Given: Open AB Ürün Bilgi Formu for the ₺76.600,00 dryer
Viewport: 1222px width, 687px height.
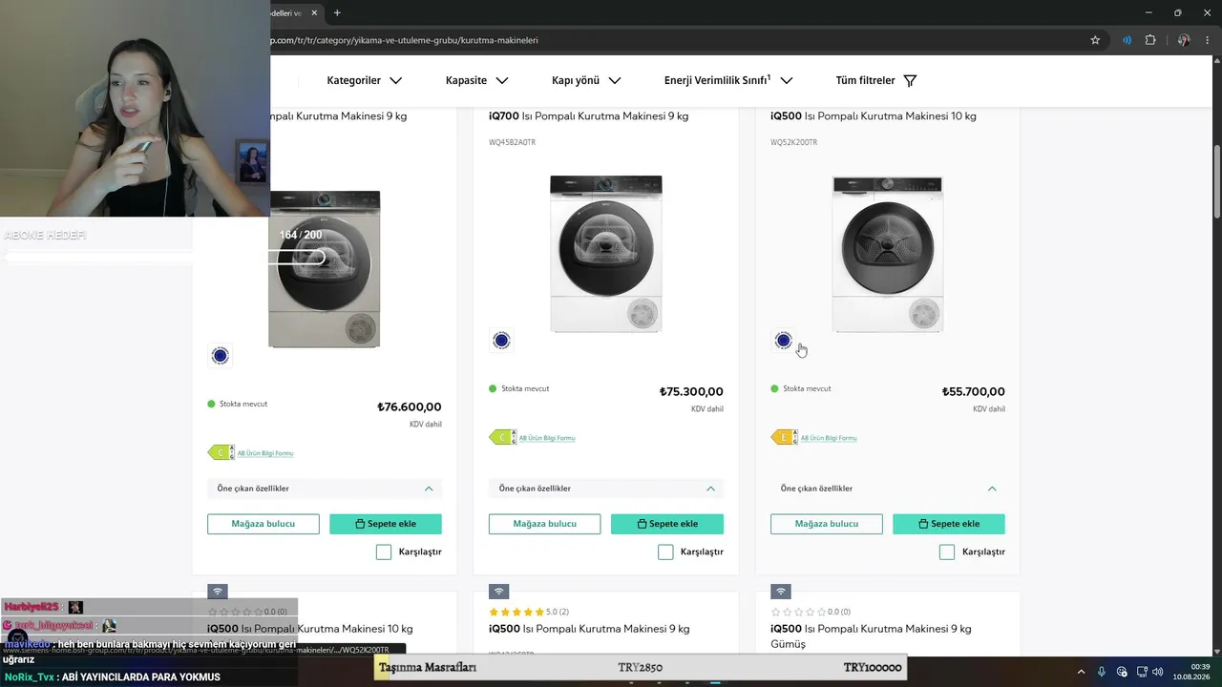Looking at the screenshot, I should pos(265,453).
